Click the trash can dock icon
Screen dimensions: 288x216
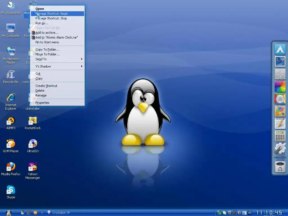click(280, 167)
